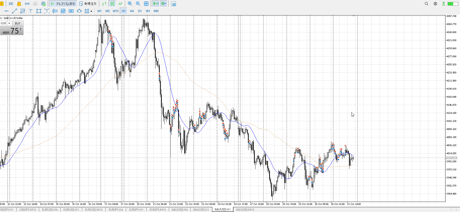This screenshot has height=212, width=460.
Task: Open the MetaEditor IDE
Action: [x=11, y=4]
